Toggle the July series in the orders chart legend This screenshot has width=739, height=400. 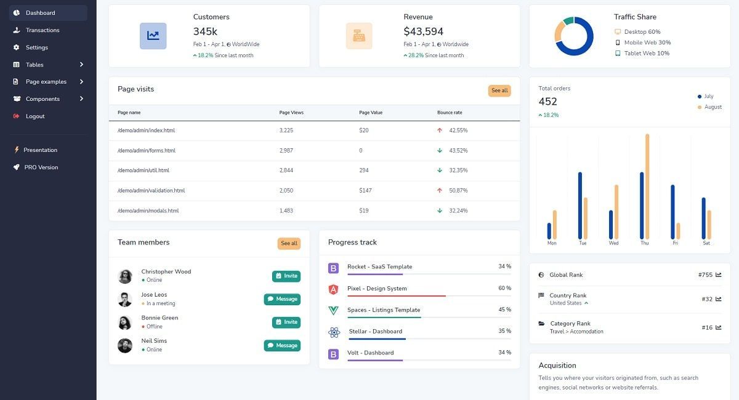pyautogui.click(x=706, y=96)
